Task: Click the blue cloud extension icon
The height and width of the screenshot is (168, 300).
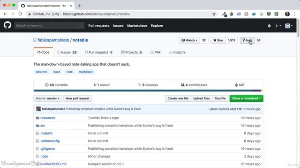Action: coord(254,14)
